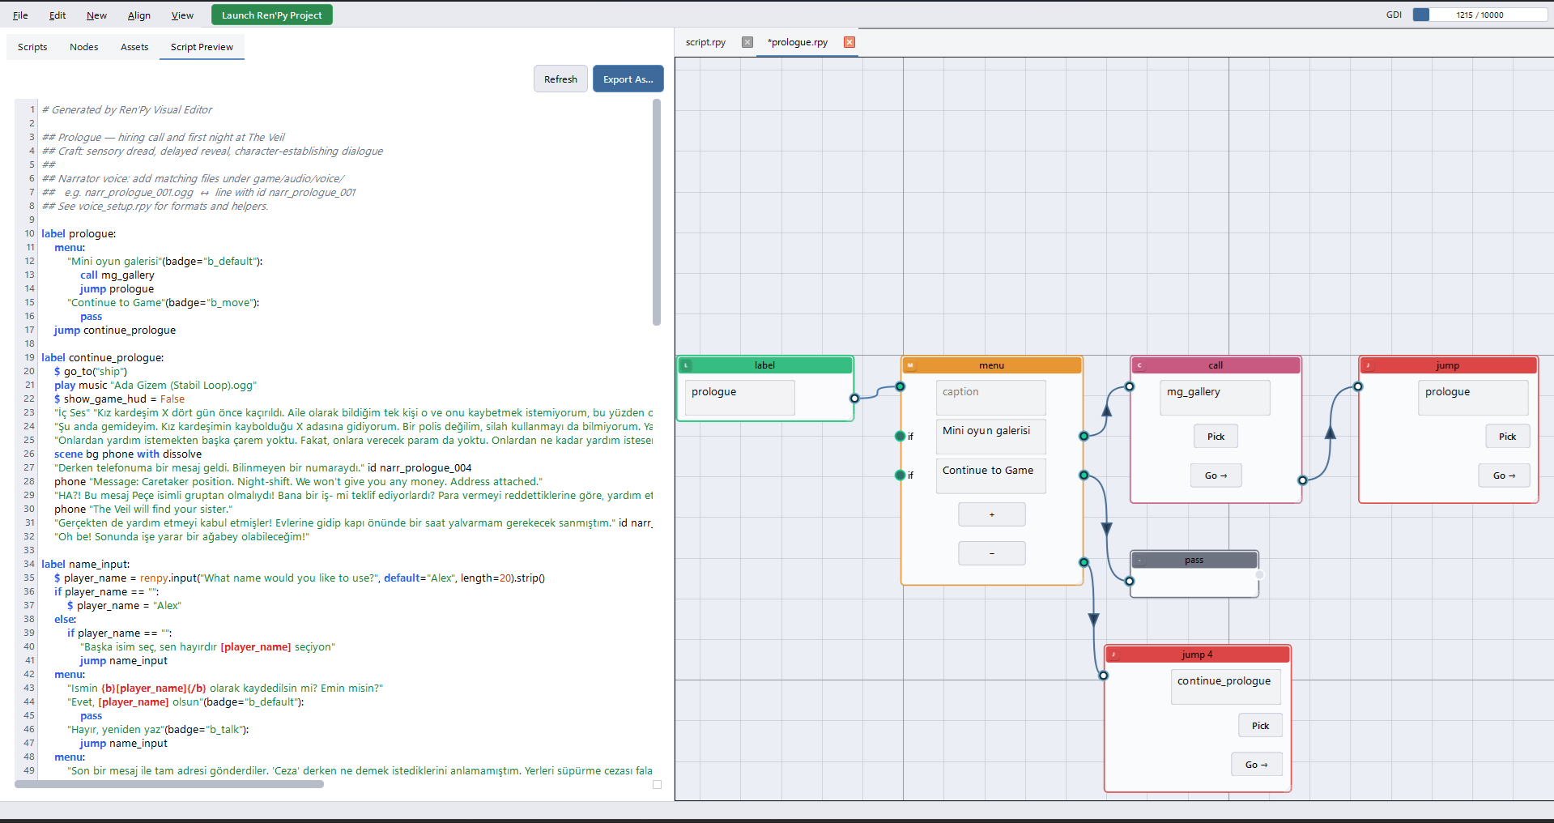The height and width of the screenshot is (823, 1554).
Task: Click the menu node's M icon
Action: pyautogui.click(x=909, y=365)
